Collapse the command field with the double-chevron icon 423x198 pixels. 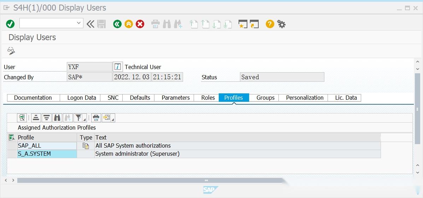coord(90,24)
